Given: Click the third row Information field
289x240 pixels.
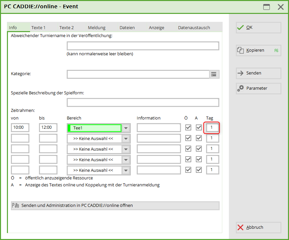Looking at the screenshot, I should tap(159, 149).
